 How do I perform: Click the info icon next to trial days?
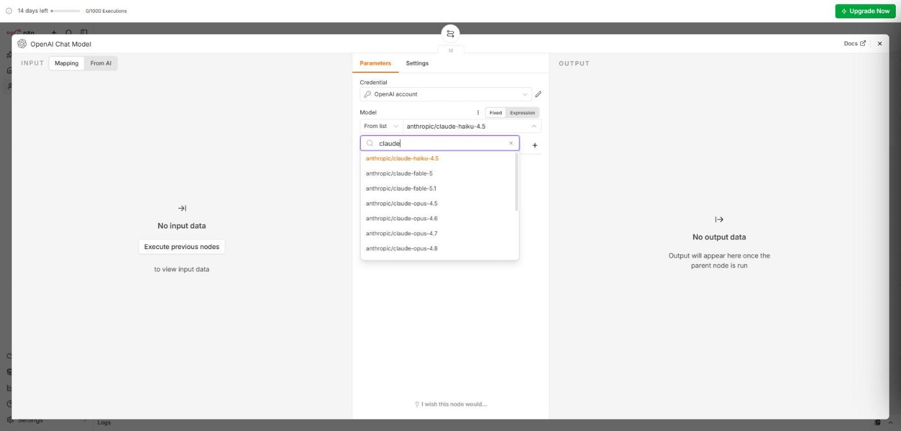pos(9,11)
